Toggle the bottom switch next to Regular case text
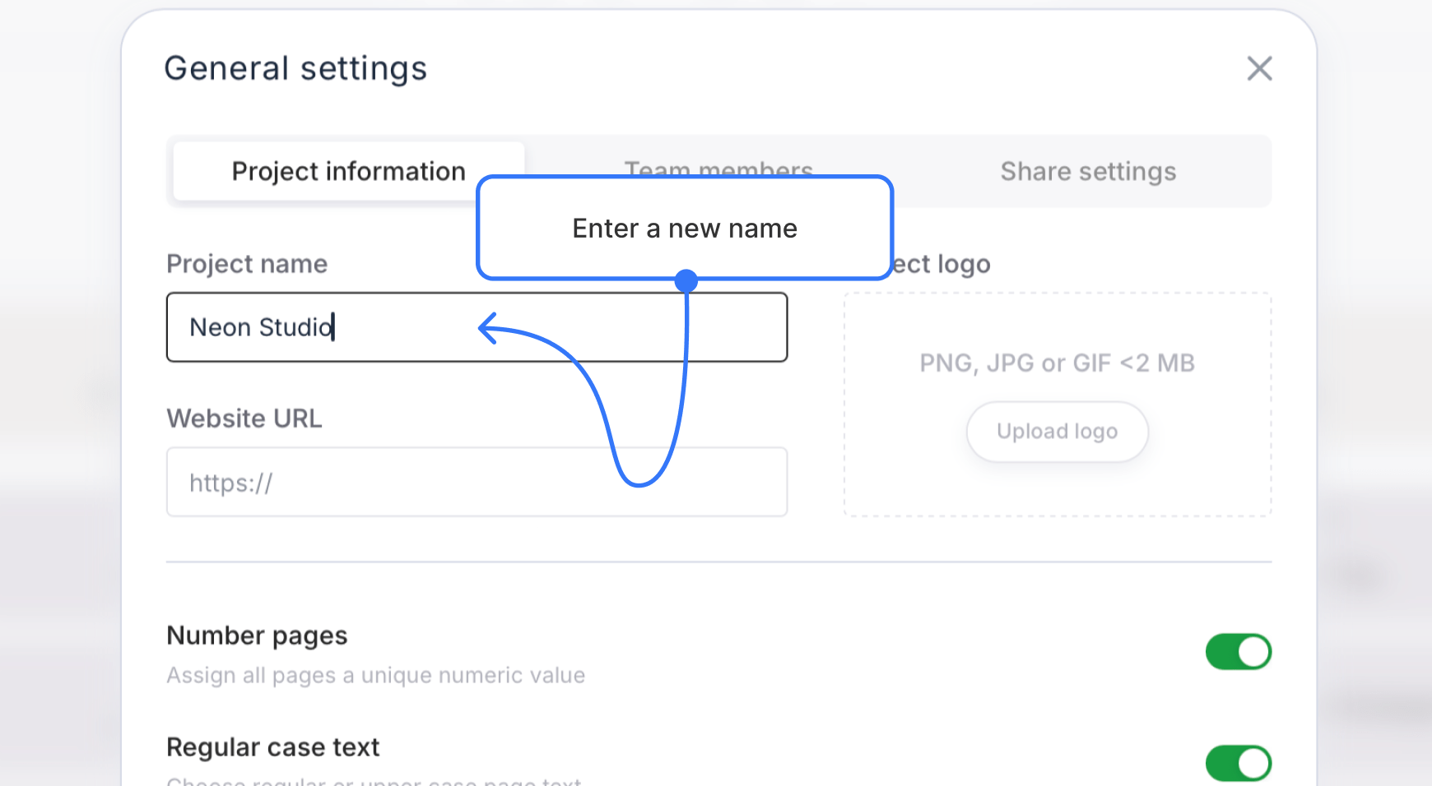 [1238, 762]
